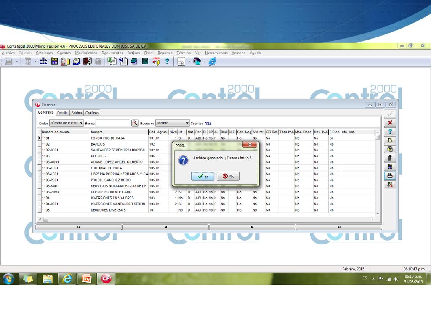Switch to the Saldos tab

[77, 113]
